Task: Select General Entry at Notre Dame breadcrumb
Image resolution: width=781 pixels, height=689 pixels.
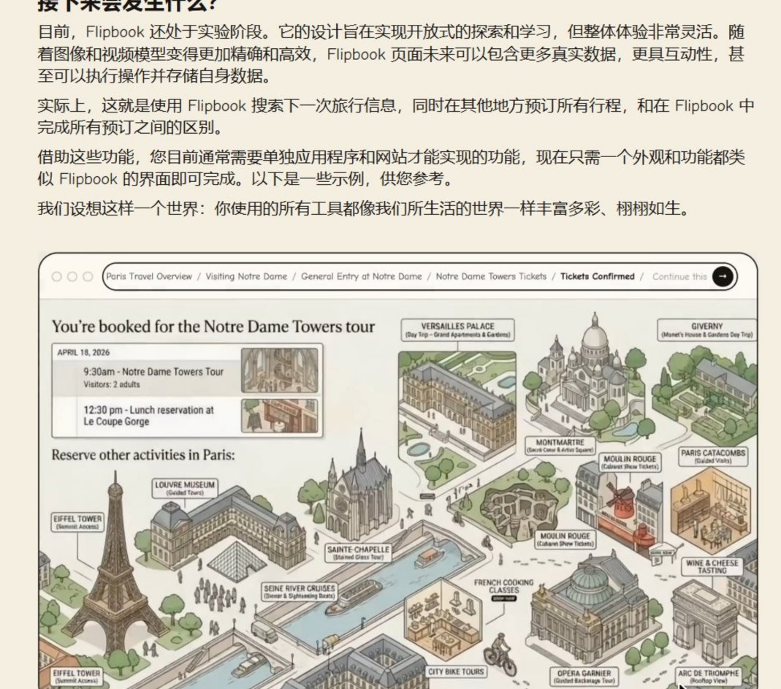Action: click(361, 276)
